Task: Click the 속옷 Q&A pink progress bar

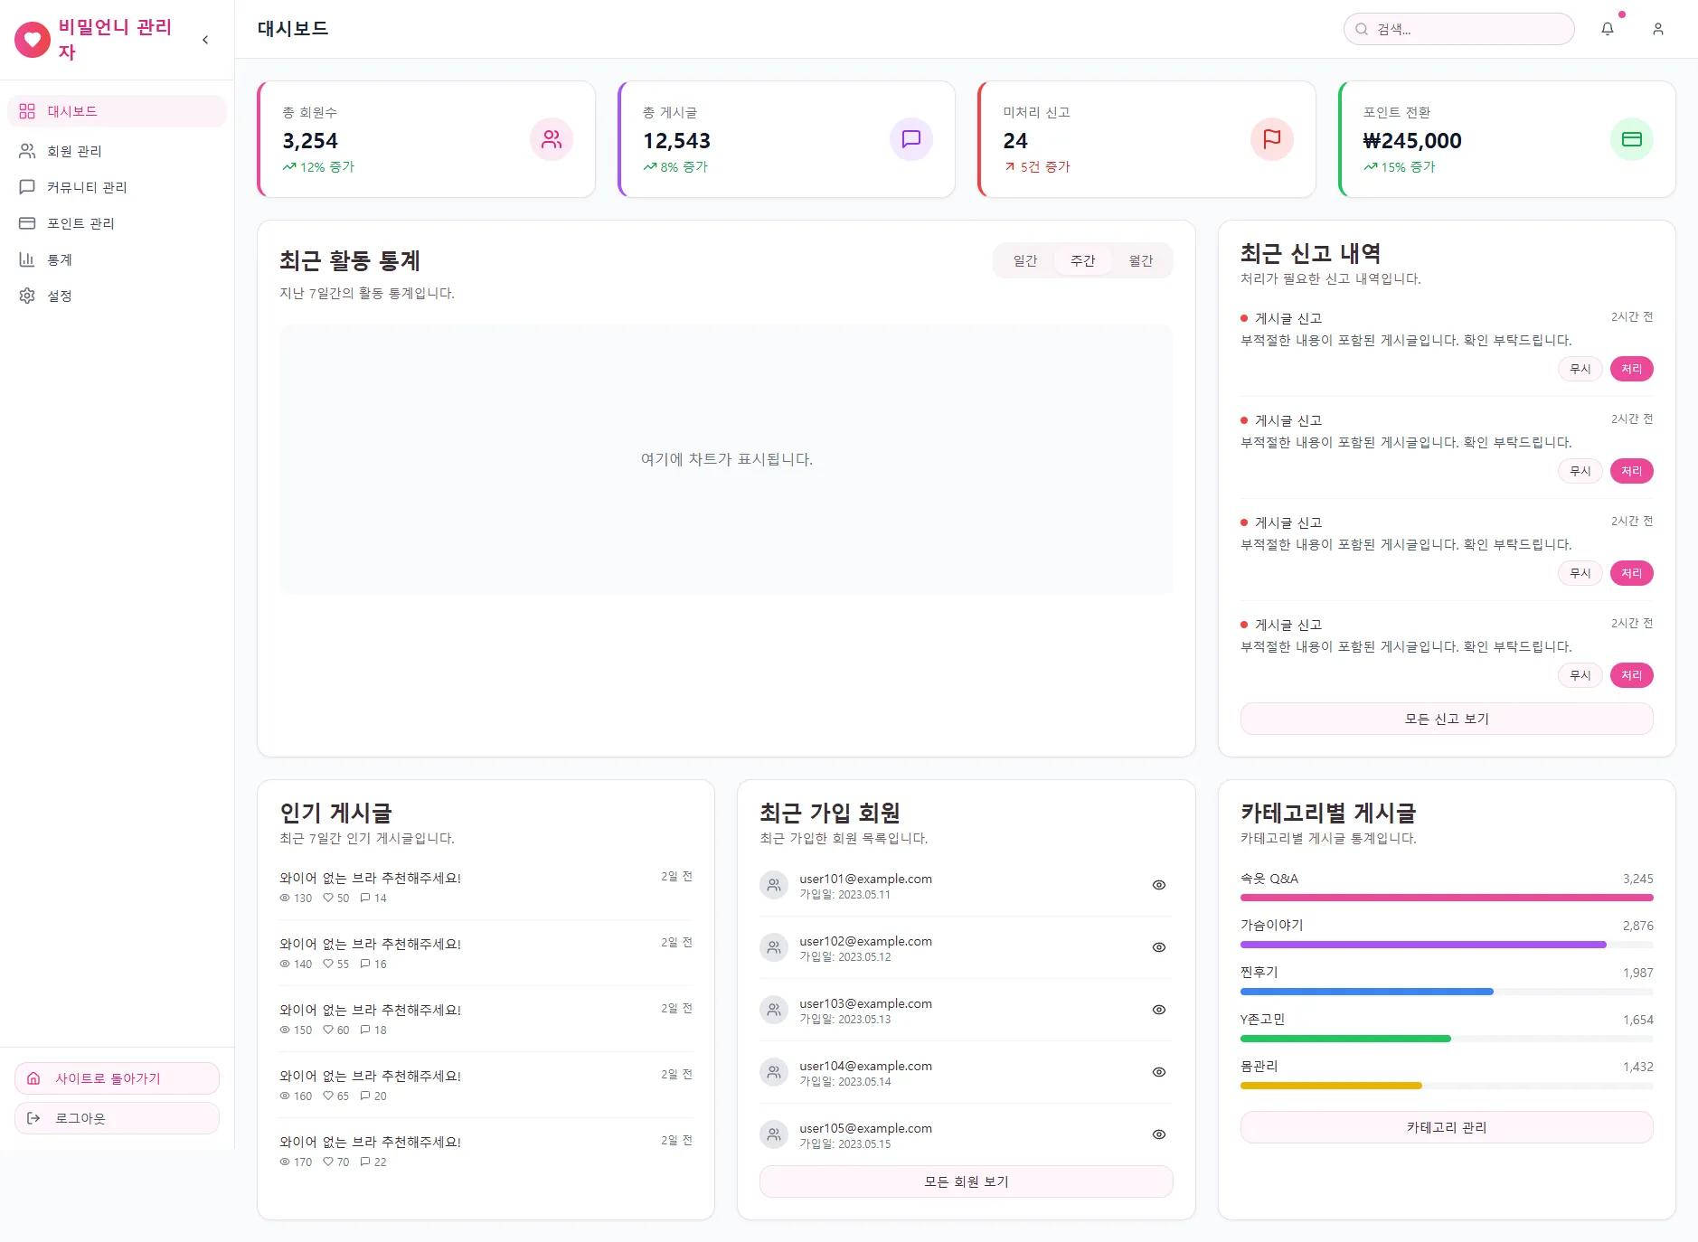Action: 1447,898
